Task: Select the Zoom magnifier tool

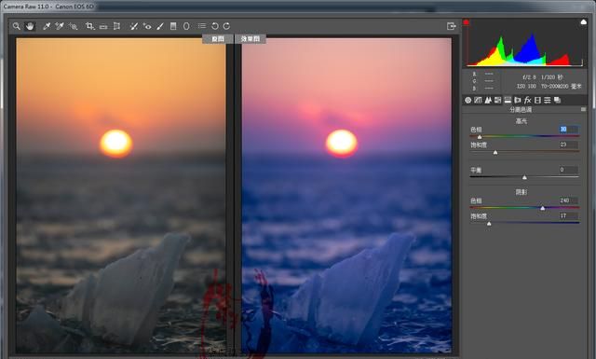Action: click(x=17, y=26)
